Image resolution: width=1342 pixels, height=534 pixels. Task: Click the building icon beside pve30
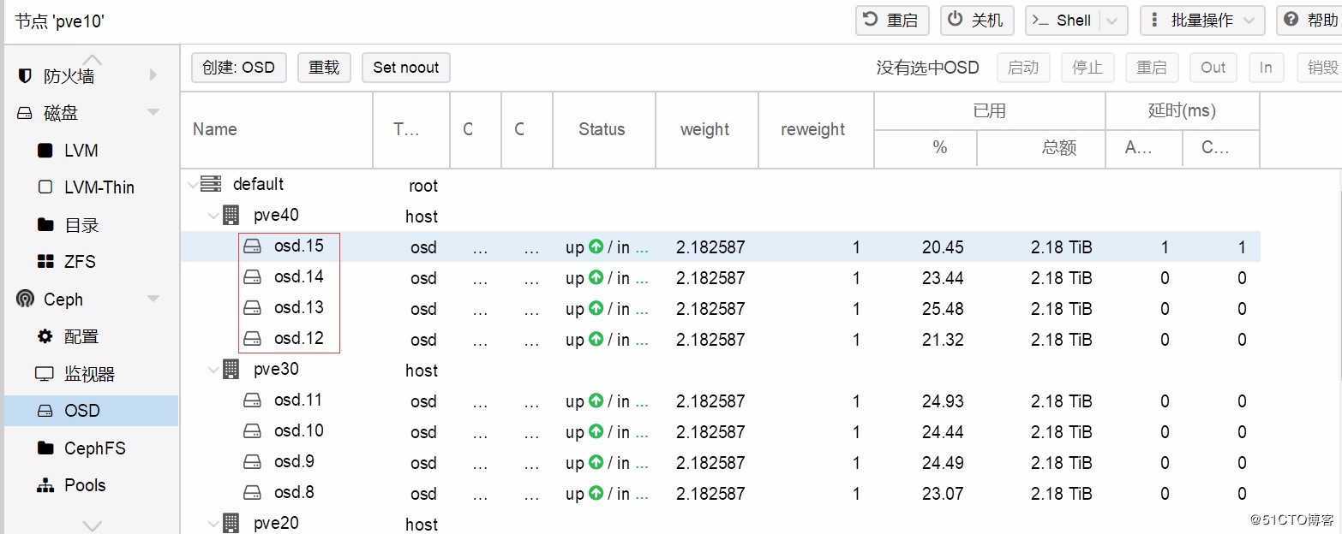[231, 369]
